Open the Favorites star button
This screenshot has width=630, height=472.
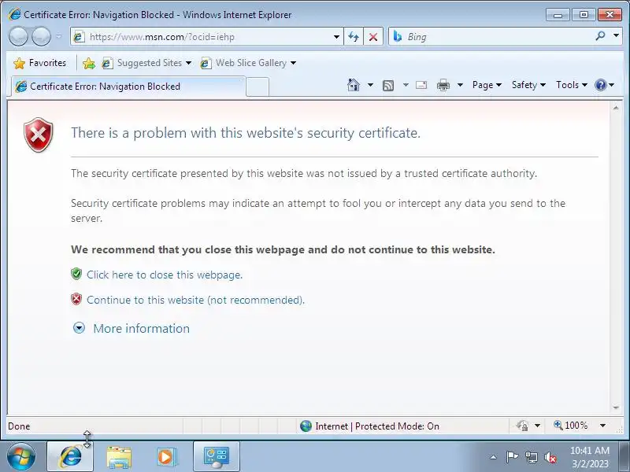[x=39, y=63]
